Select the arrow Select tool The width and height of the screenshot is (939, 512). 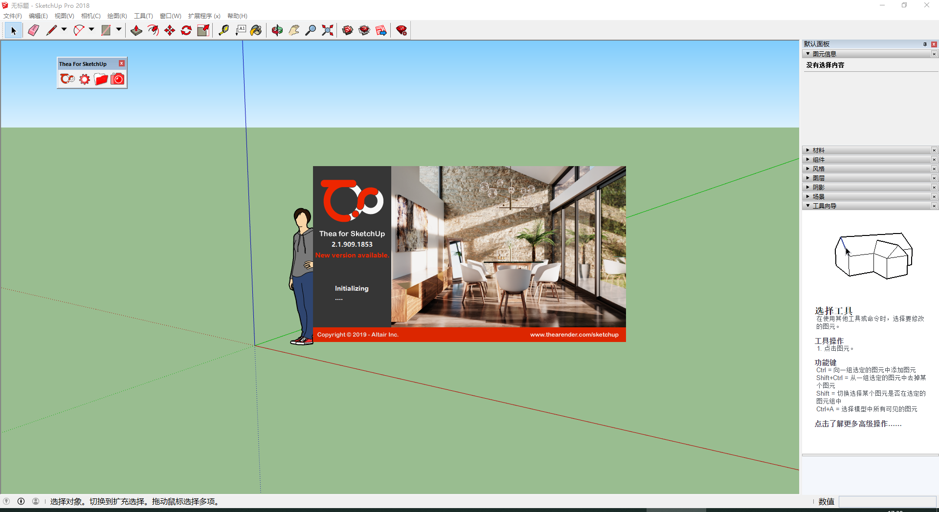13,31
